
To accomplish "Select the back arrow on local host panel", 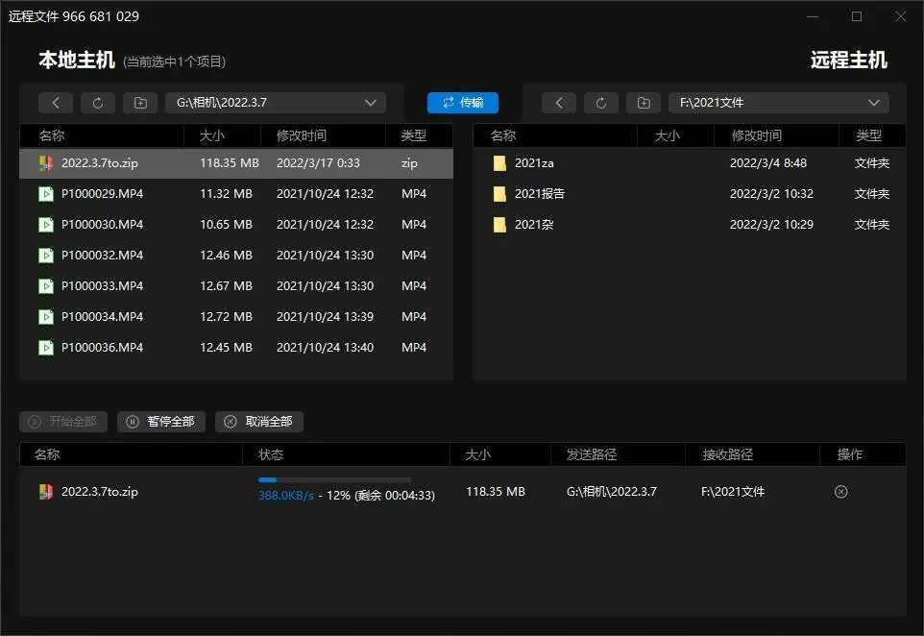I will (56, 103).
